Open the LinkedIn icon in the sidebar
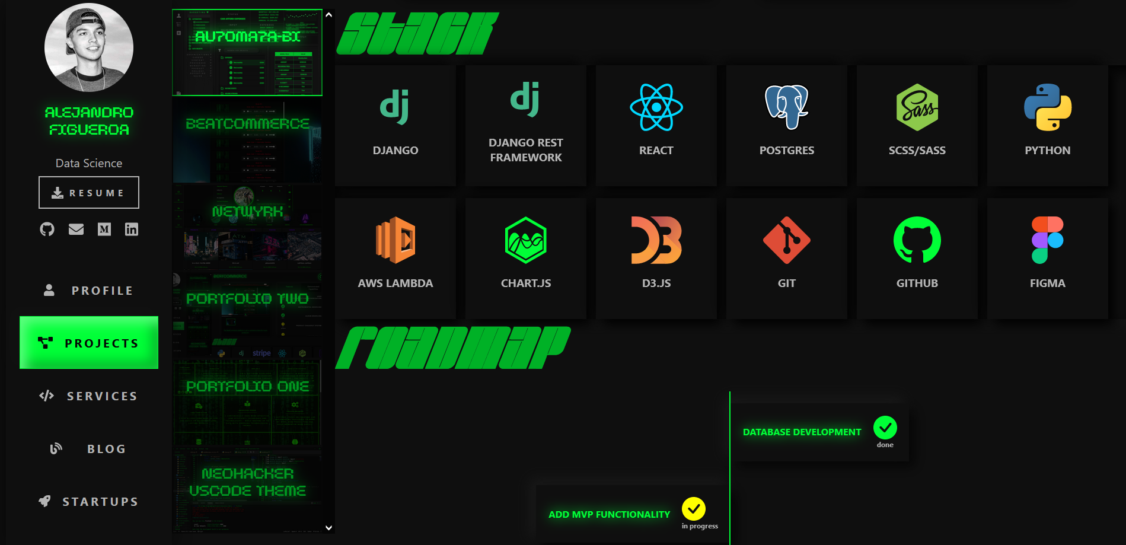This screenshot has width=1126, height=545. pos(131,229)
